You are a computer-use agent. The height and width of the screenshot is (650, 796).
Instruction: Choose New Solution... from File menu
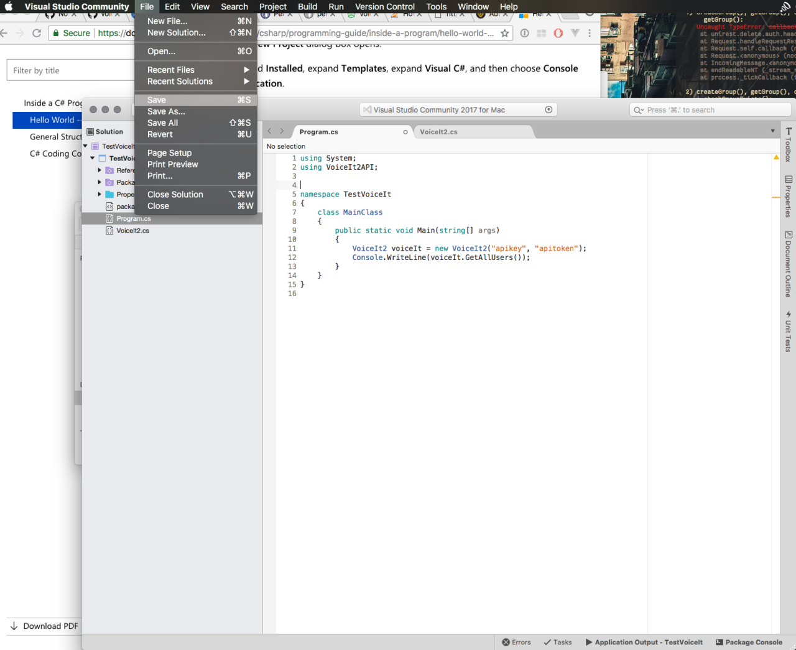(x=196, y=32)
